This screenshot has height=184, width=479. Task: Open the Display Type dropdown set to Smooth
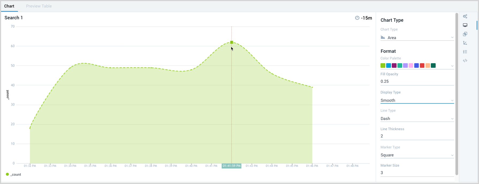[417, 100]
